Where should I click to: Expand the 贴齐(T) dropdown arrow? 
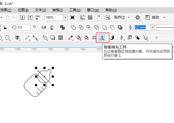click(129, 17)
